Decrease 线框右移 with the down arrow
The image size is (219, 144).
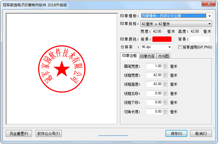click(165, 95)
